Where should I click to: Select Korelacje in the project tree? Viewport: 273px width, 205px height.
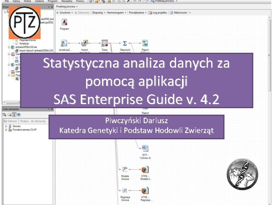pyautogui.click(x=24, y=44)
